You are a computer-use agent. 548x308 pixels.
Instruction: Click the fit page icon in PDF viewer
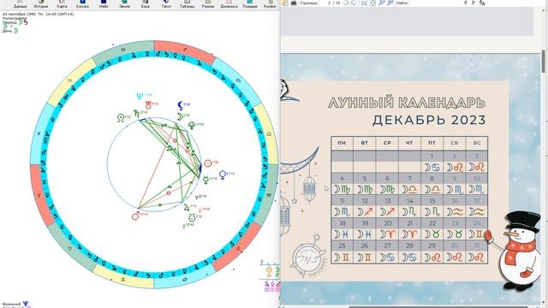tap(373, 3)
